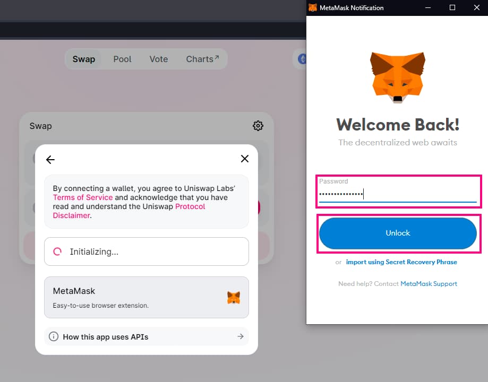Open the Terms of Service link
The width and height of the screenshot is (488, 382).
pyautogui.click(x=83, y=197)
